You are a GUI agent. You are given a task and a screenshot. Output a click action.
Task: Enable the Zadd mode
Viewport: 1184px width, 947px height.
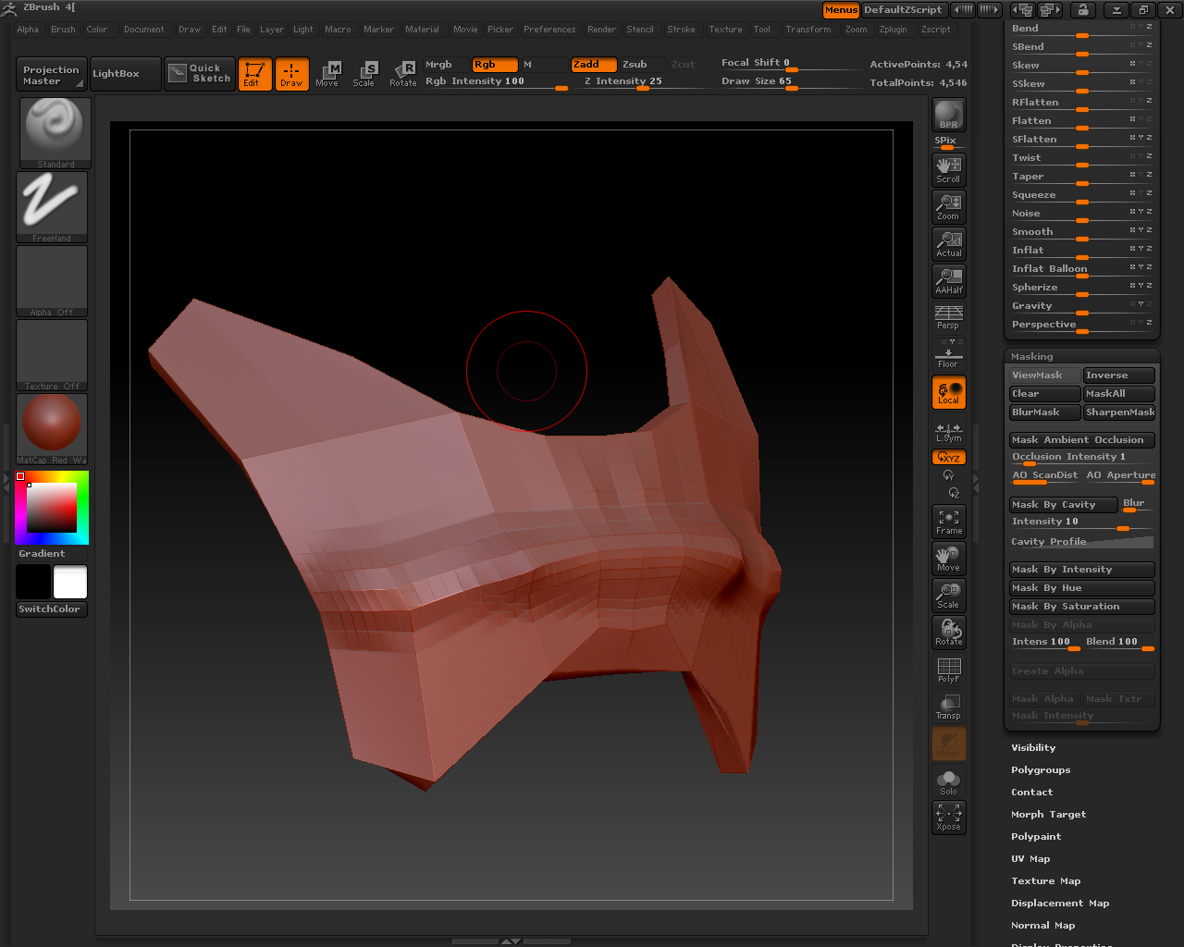point(594,65)
